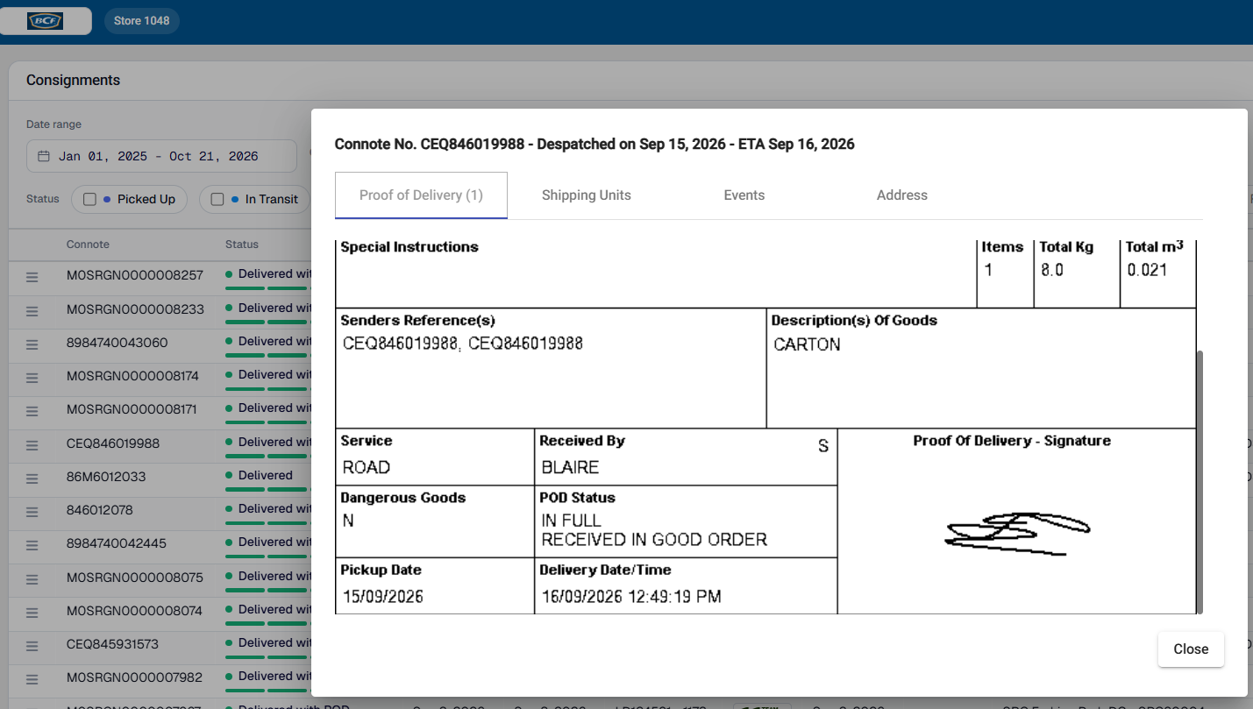Click the Description of Goods value CARTON
This screenshot has width=1253, height=709.
[807, 344]
